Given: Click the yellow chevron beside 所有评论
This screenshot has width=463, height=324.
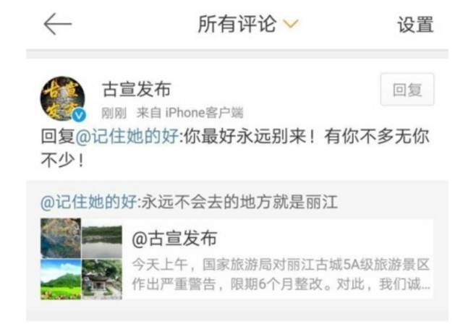Looking at the screenshot, I should click(291, 24).
